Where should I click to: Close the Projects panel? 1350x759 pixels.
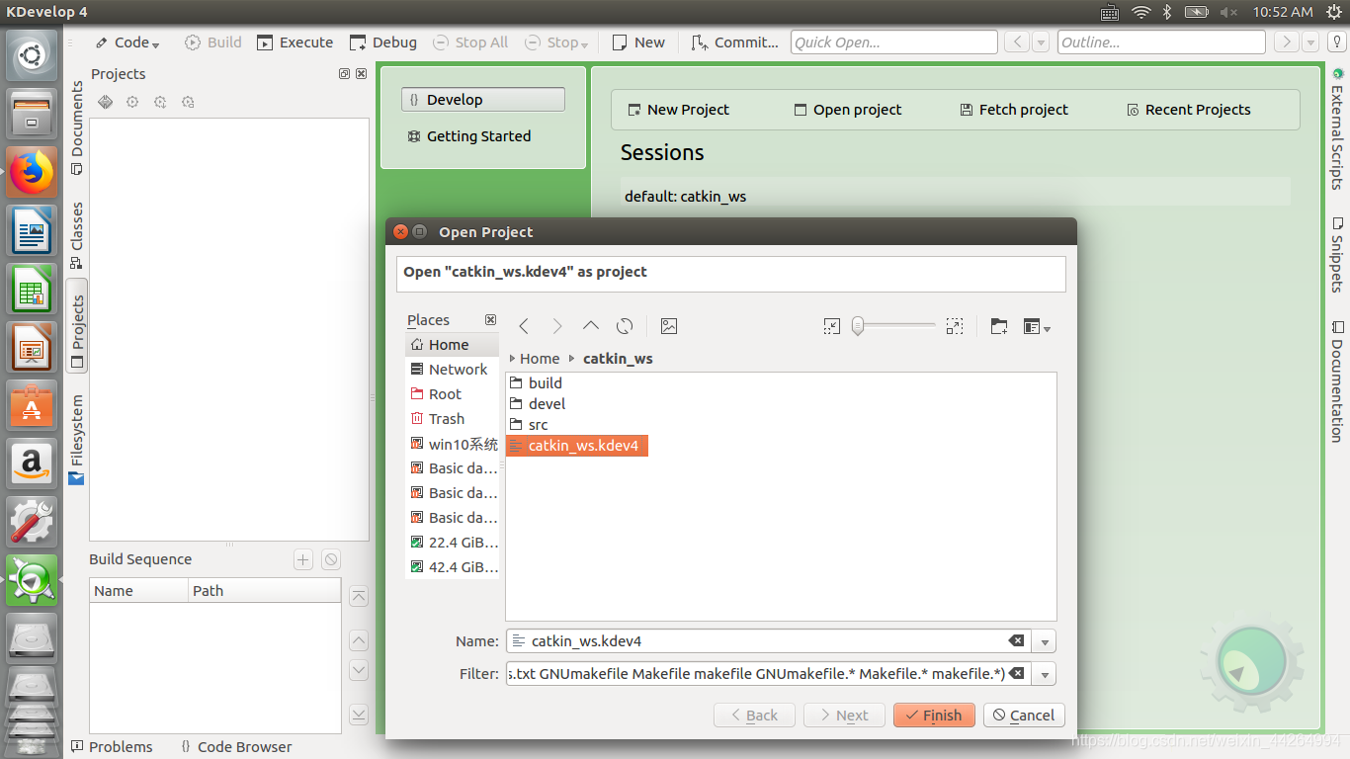point(361,74)
